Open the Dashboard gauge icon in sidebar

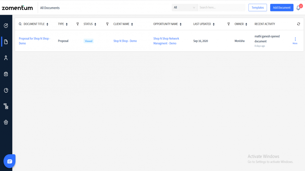pos(6,25)
